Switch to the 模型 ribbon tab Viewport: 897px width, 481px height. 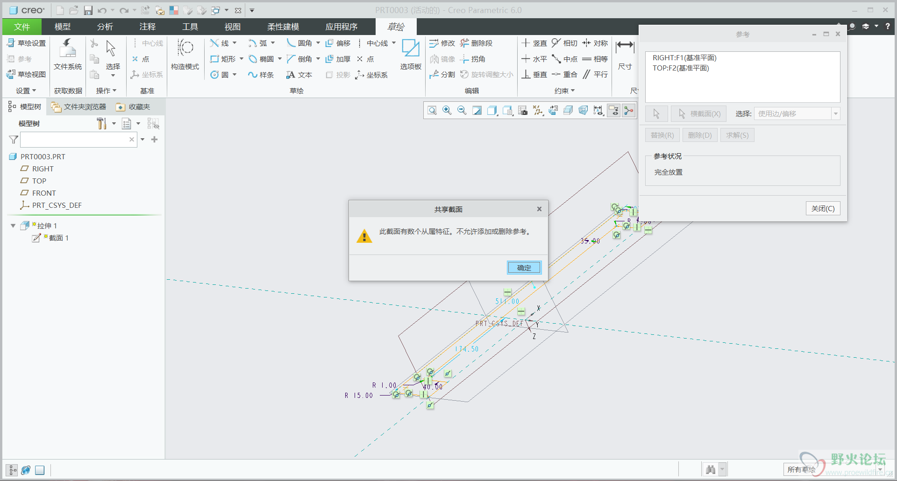(63, 27)
